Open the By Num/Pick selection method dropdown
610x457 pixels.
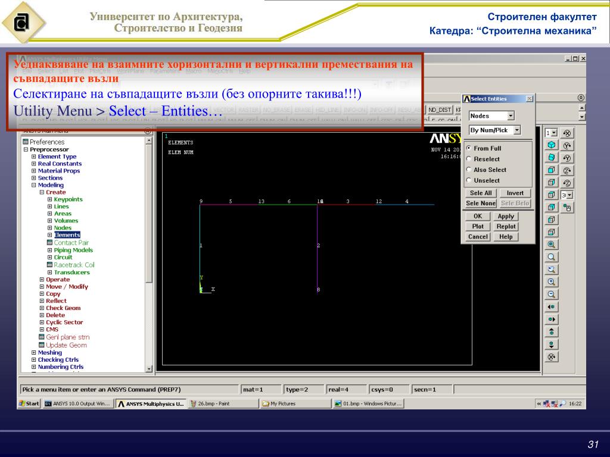tap(517, 130)
